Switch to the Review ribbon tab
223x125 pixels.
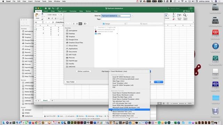pyautogui.click(x=88, y=11)
